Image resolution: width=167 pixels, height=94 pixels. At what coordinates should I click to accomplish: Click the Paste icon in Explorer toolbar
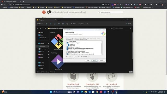[x=55, y=24]
